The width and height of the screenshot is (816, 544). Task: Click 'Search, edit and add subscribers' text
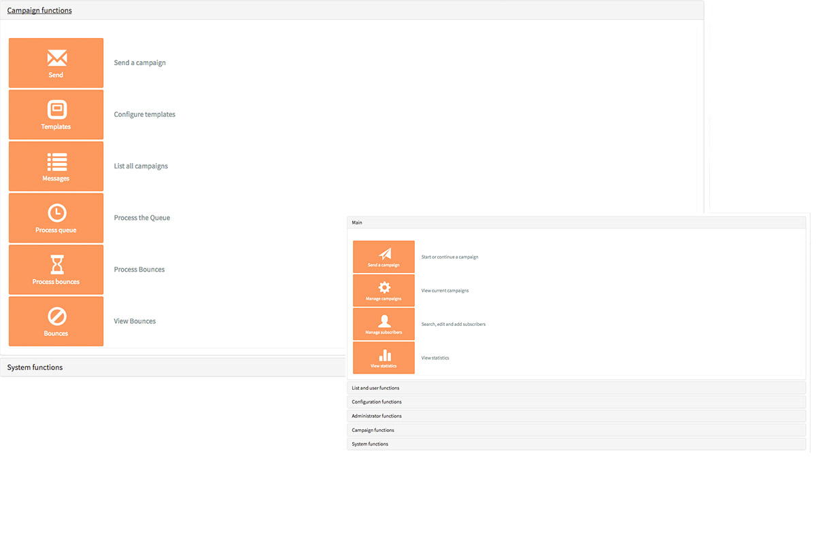coord(454,325)
